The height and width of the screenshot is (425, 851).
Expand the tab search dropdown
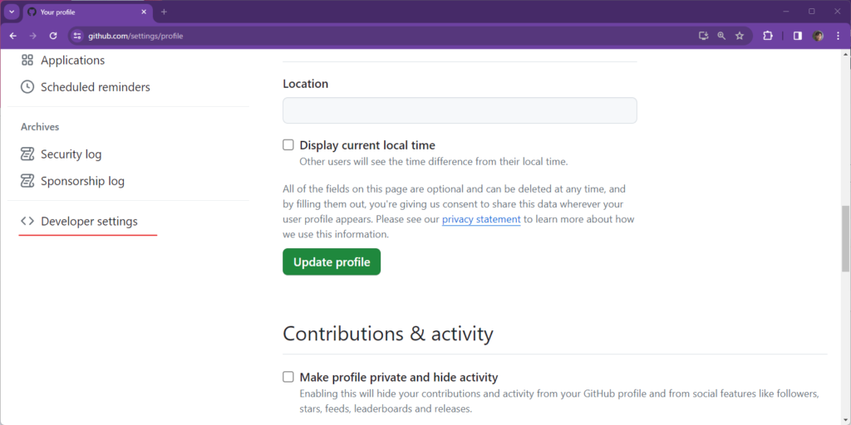tap(12, 12)
